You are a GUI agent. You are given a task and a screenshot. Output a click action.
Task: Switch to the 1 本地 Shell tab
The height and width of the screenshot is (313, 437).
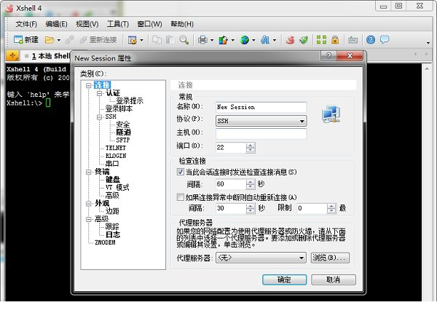pyautogui.click(x=47, y=56)
